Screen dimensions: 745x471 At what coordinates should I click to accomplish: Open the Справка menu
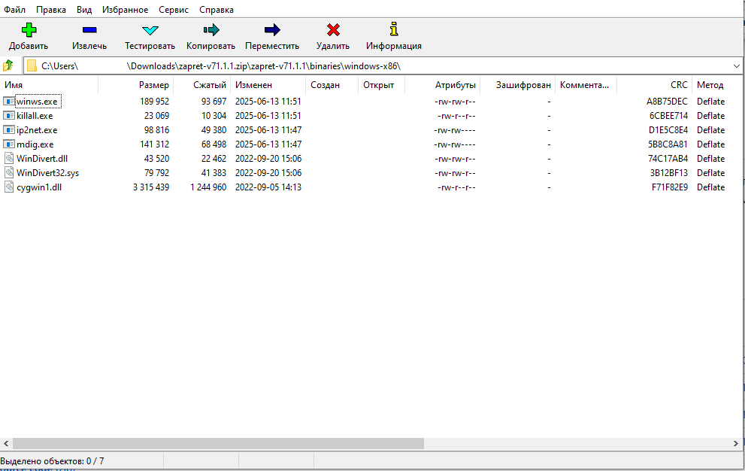(217, 10)
